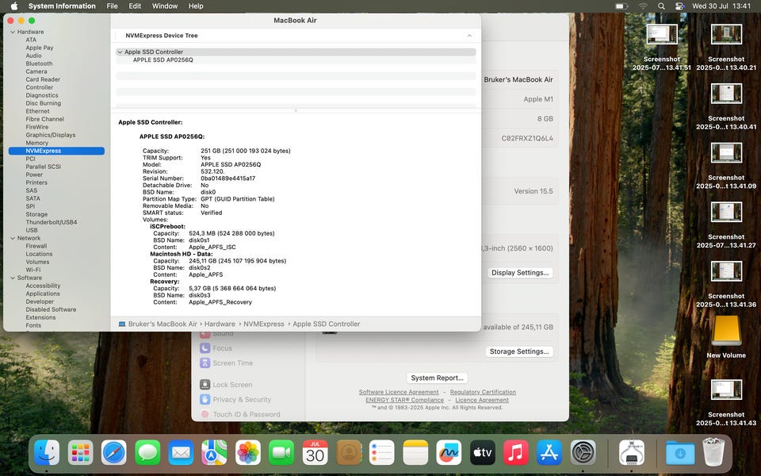Open the New Volume drive on desktop
Viewport: 761px width, 476px height.
point(726,334)
